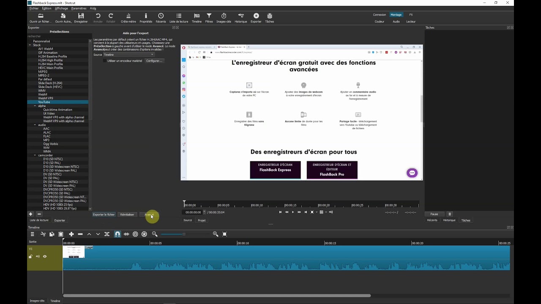541x304 pixels.
Task: Paste with clipboard icon in timeline
Action: (61, 234)
